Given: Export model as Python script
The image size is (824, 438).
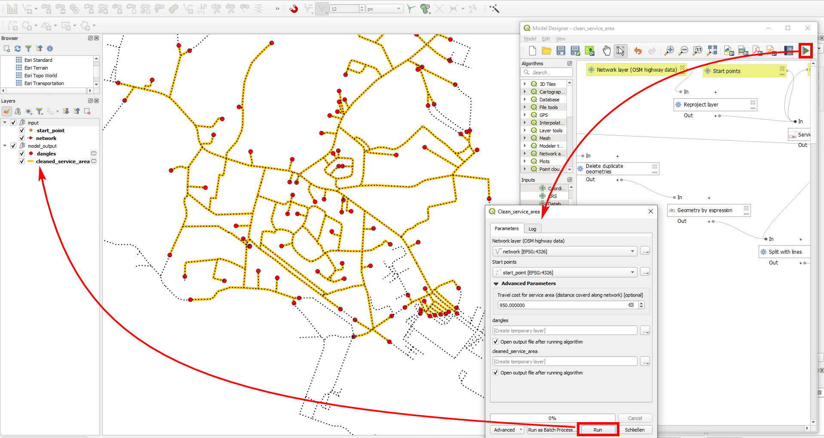Looking at the screenshot, I should pos(729,51).
